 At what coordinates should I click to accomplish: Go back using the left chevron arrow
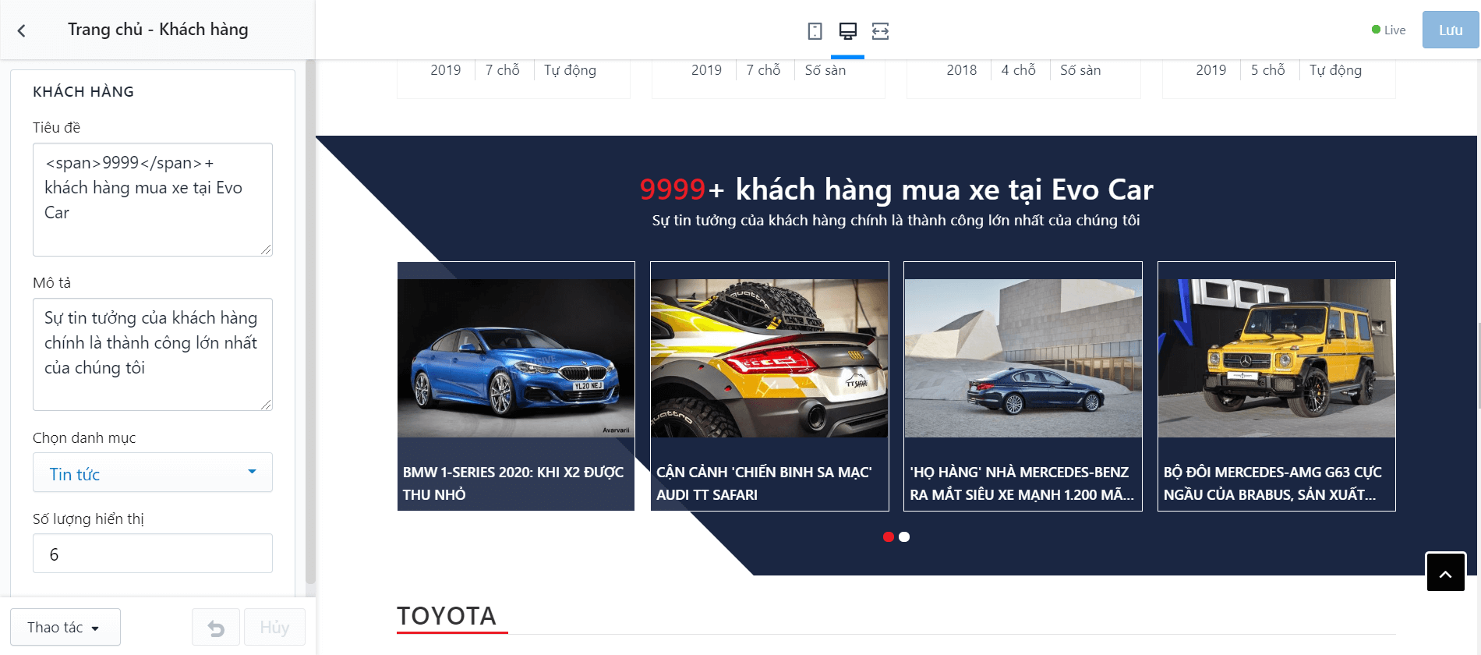(x=22, y=30)
